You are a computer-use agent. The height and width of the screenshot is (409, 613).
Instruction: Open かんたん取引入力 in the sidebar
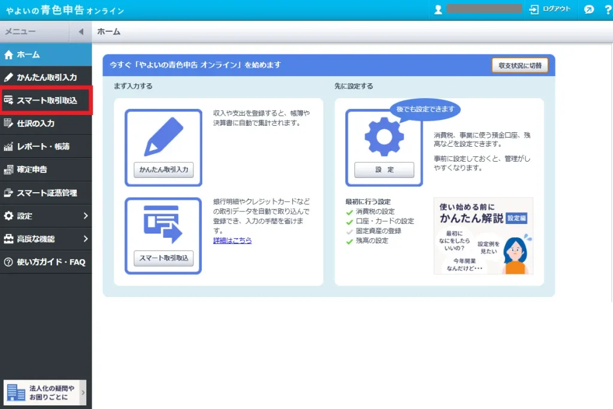pos(45,77)
